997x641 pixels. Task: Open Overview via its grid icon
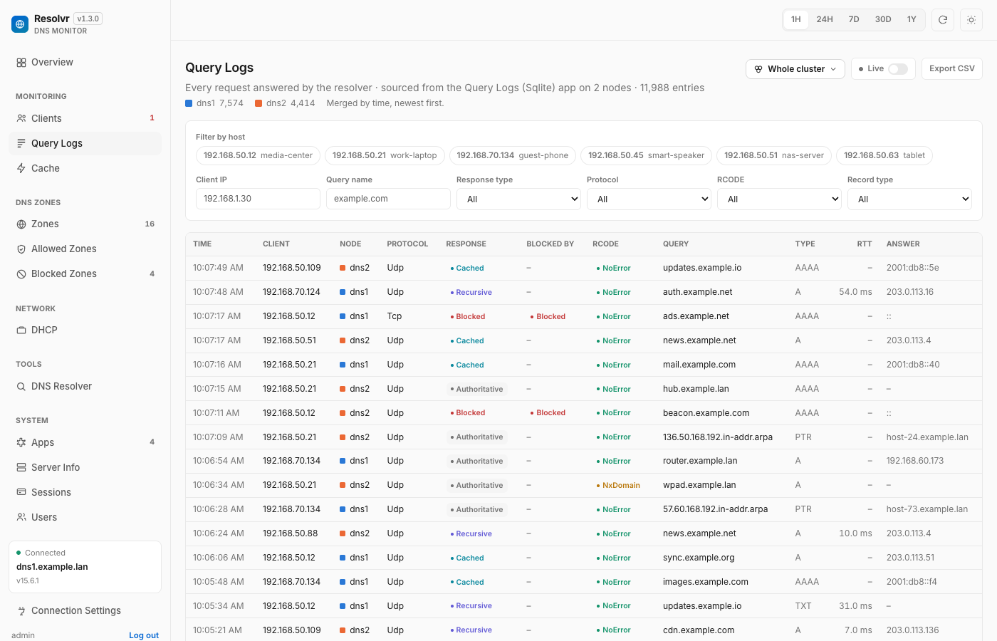point(21,63)
